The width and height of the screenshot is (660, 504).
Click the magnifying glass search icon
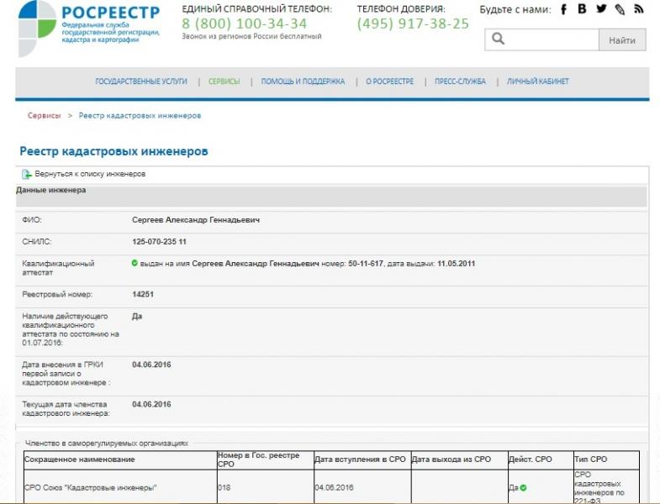point(499,39)
